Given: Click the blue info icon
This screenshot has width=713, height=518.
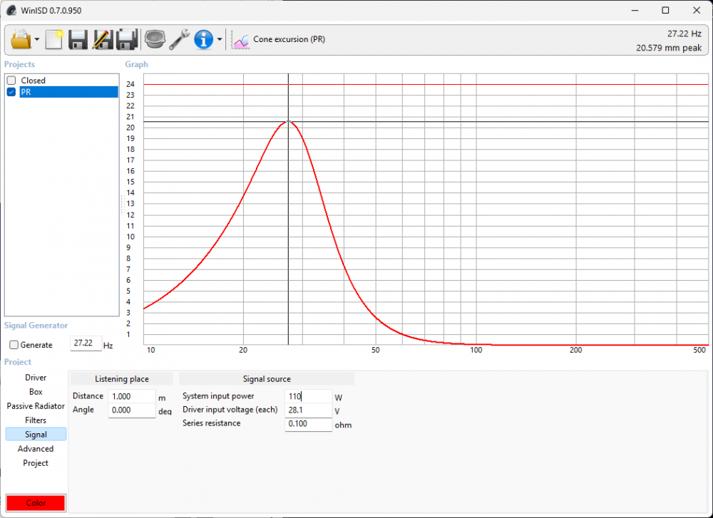Looking at the screenshot, I should [204, 39].
